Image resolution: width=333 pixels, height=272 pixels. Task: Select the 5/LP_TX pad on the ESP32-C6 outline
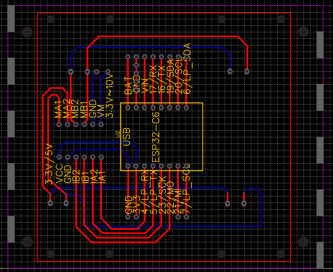pos(153,166)
